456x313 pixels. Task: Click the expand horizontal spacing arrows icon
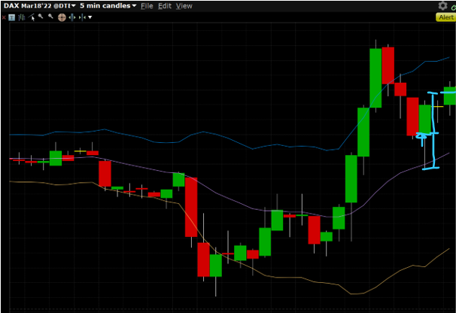pos(72,18)
